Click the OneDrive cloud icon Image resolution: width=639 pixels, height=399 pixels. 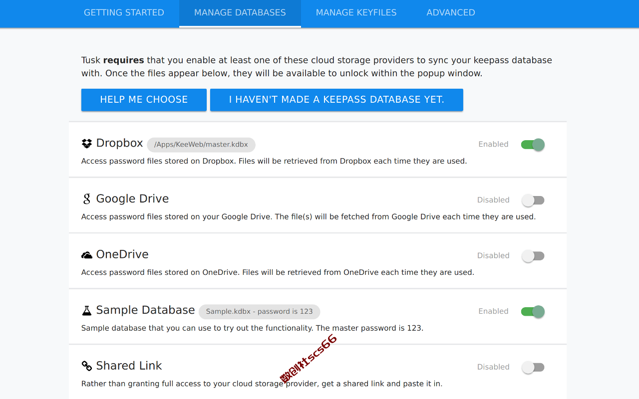[x=87, y=255]
